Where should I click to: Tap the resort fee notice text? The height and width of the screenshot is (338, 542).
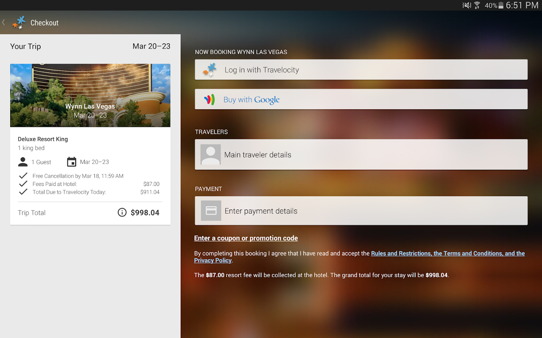coord(321,275)
